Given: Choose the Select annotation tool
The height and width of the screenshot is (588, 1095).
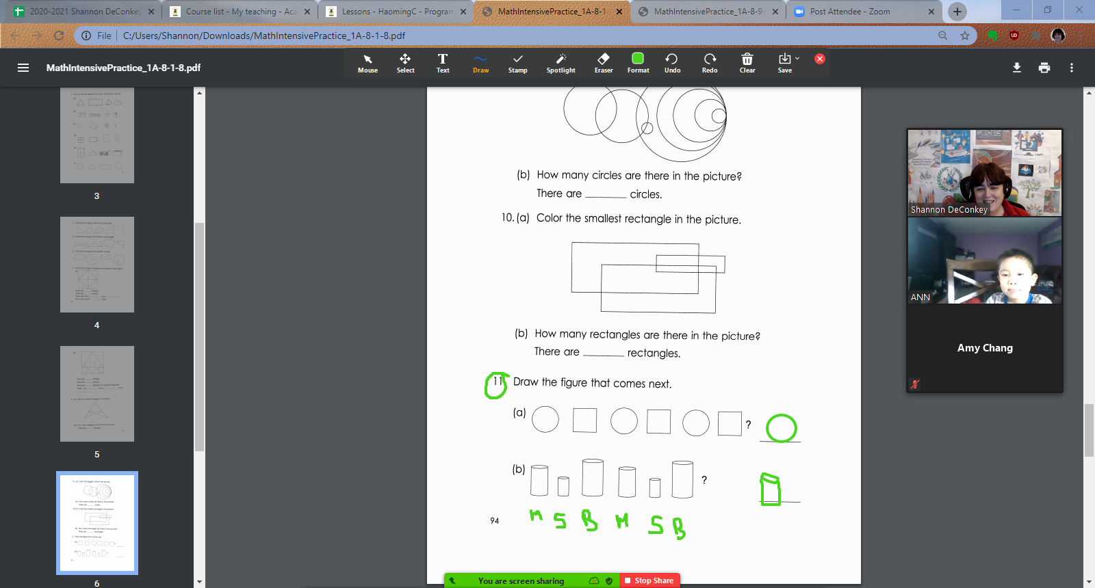Looking at the screenshot, I should tap(405, 64).
